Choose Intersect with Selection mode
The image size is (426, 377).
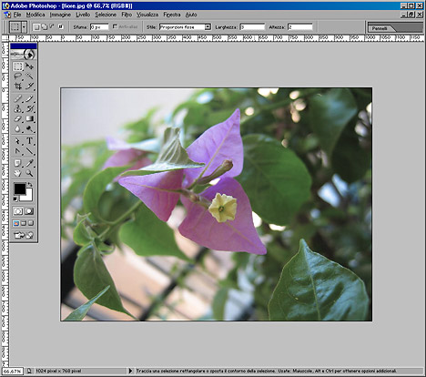coord(60,27)
